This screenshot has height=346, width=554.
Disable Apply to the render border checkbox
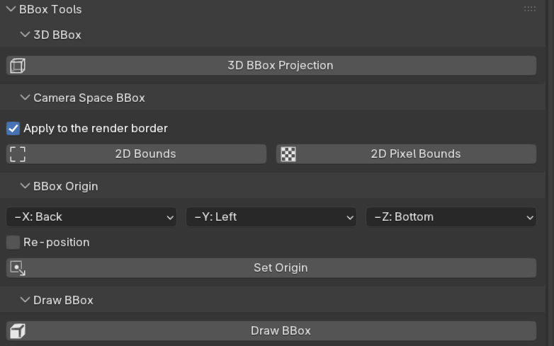click(x=13, y=129)
